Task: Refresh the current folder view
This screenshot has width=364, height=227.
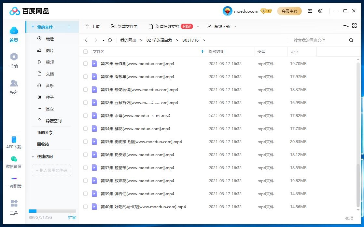Action: [110, 40]
